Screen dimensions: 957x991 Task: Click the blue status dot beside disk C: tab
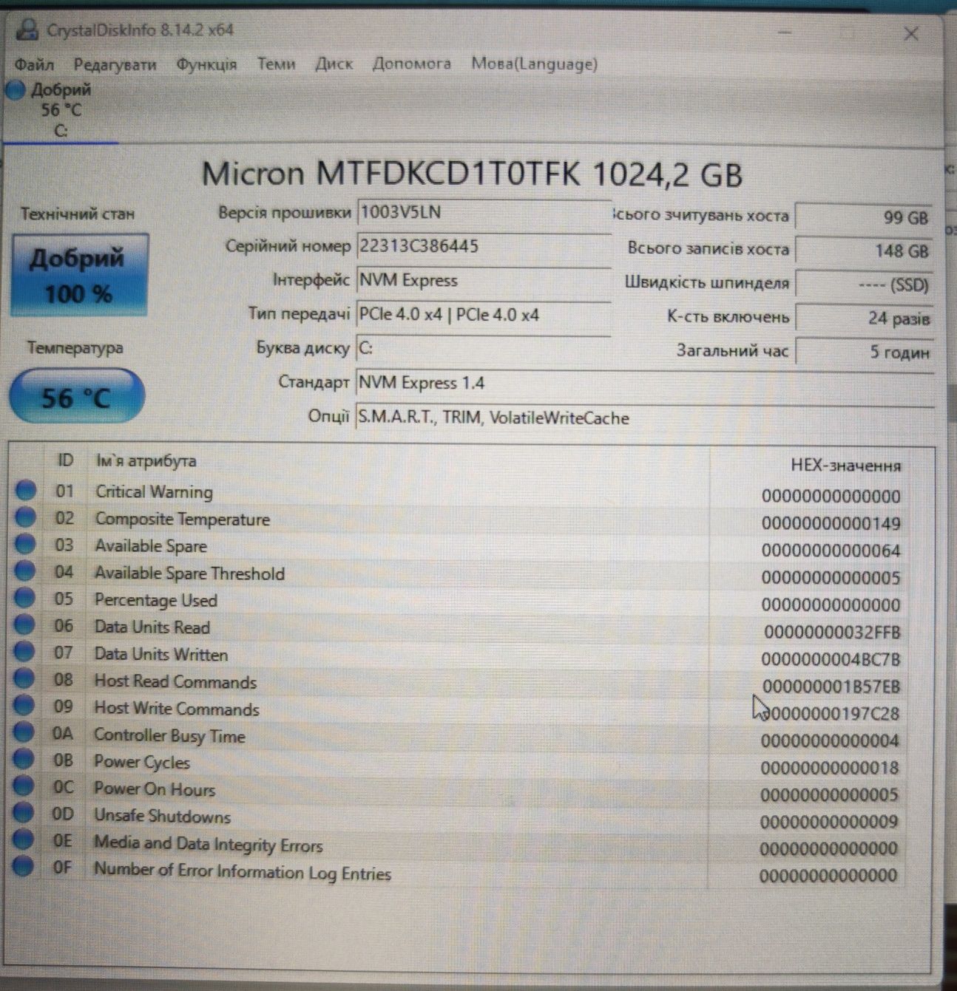pyautogui.click(x=15, y=91)
